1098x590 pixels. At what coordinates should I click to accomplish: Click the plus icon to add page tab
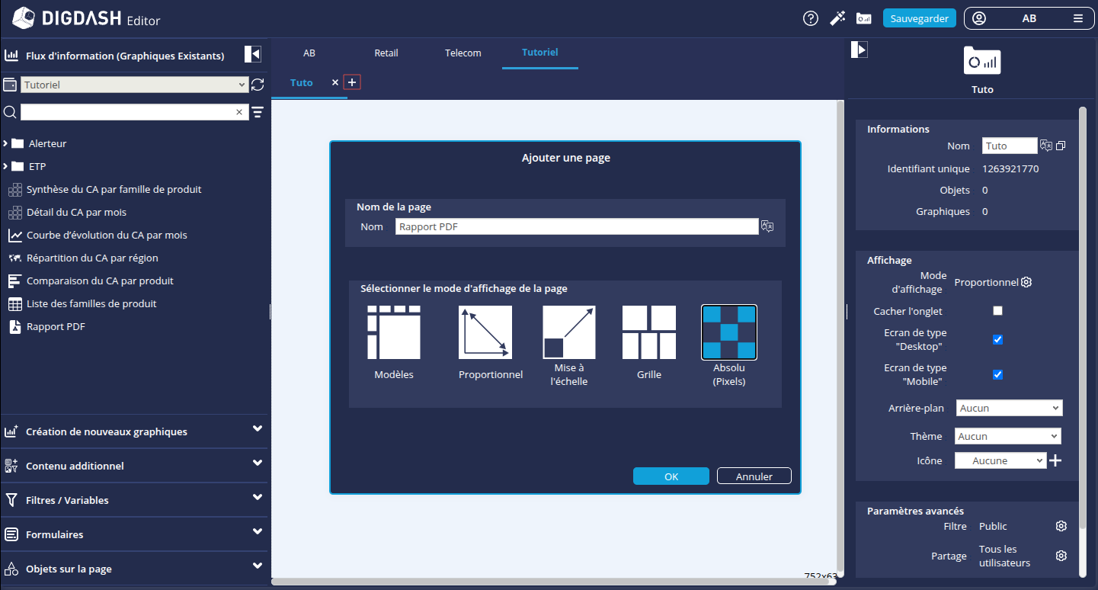(x=352, y=82)
